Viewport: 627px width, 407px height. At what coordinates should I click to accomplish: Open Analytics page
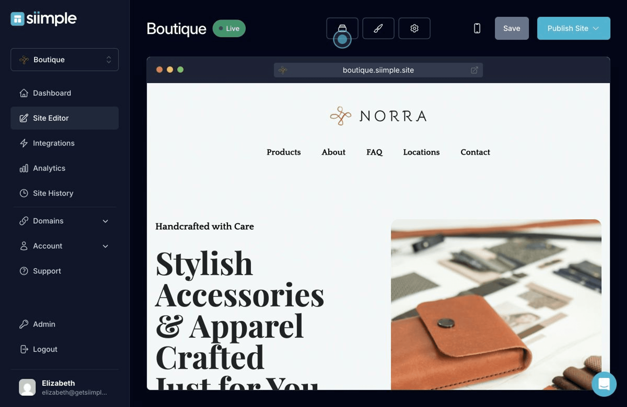point(65,168)
